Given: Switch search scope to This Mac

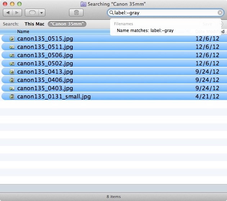Looking at the screenshot, I should tap(35, 24).
